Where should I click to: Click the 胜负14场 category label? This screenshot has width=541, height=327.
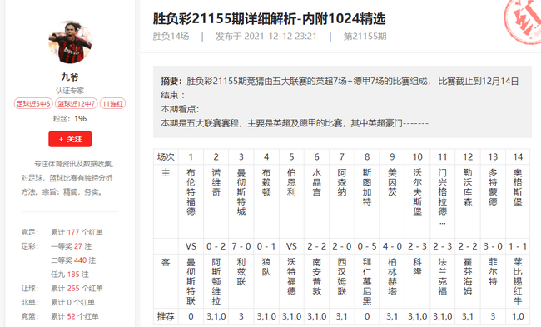171,37
